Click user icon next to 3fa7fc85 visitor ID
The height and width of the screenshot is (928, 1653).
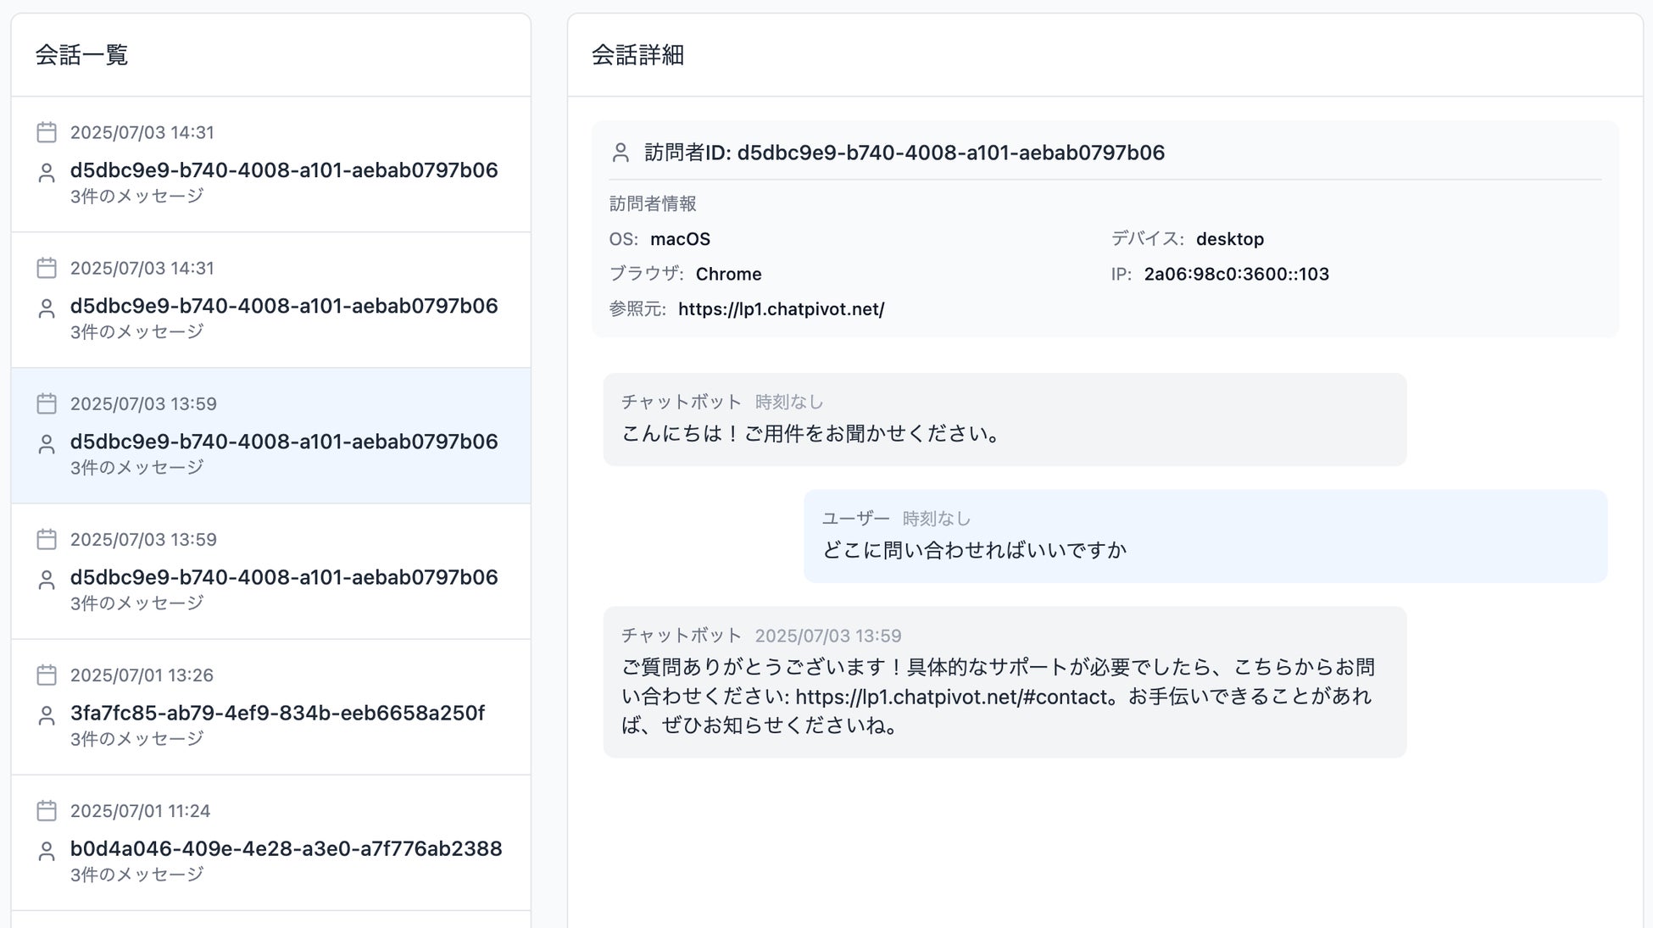47,716
